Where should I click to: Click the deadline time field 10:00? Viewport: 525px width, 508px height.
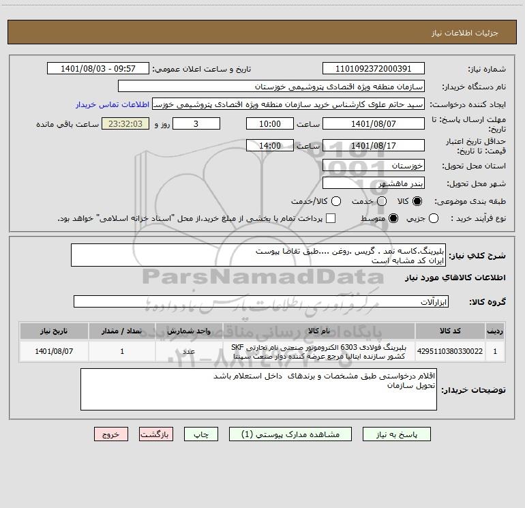click(270, 123)
